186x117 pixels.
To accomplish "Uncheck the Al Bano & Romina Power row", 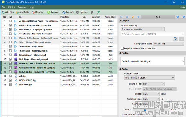I will coord(11,21).
